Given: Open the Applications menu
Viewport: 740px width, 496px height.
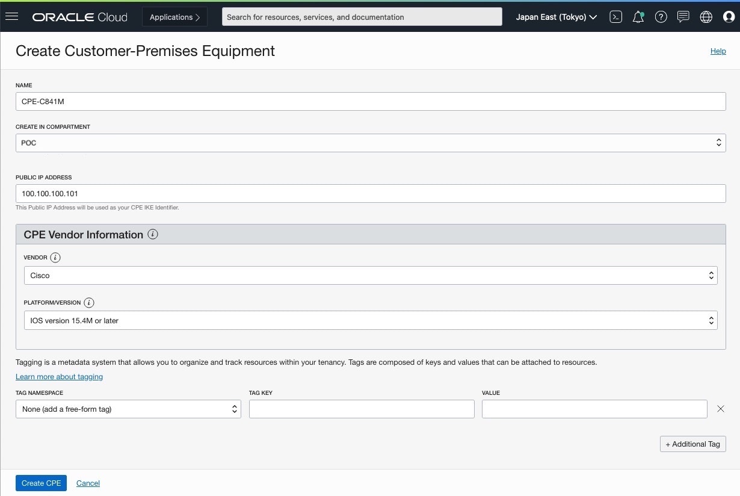Looking at the screenshot, I should point(174,17).
